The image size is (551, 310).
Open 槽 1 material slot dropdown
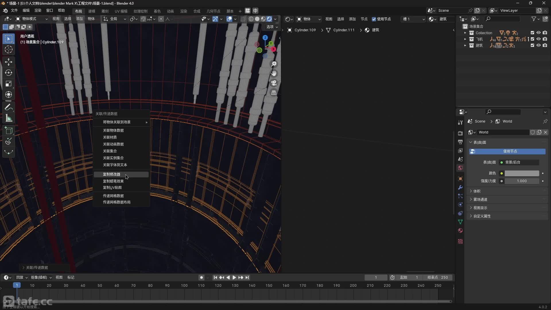(x=414, y=19)
